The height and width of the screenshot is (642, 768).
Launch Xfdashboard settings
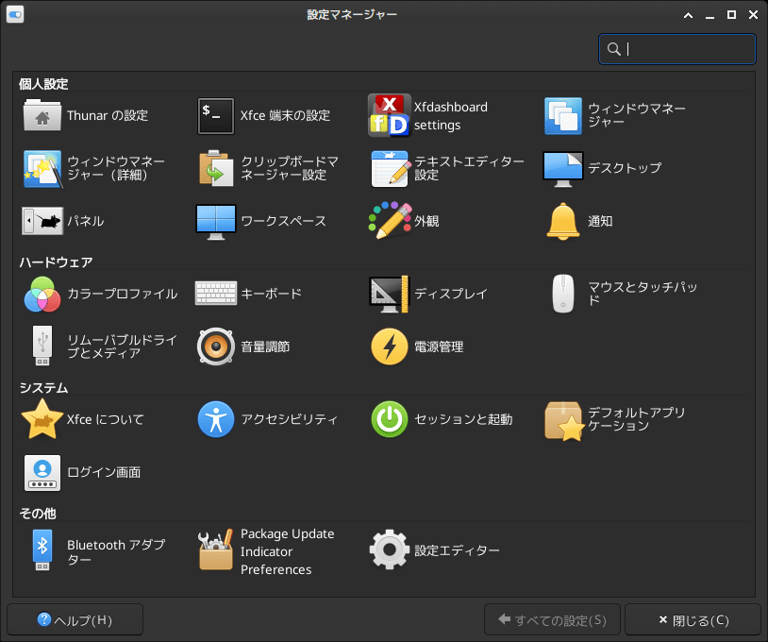pyautogui.click(x=389, y=116)
